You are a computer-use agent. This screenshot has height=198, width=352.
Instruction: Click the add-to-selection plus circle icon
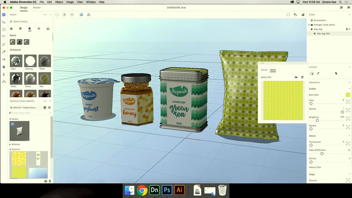(65, 14)
